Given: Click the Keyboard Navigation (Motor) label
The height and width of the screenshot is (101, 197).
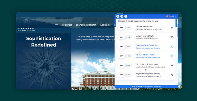Looking at the screenshot, I should click(x=148, y=74).
